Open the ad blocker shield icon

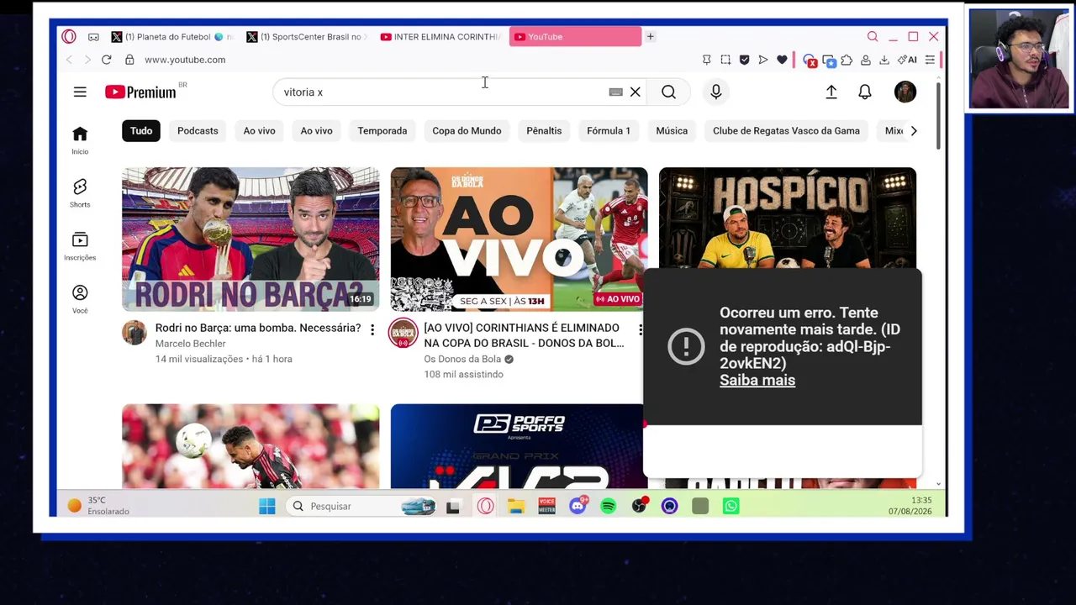744,60
